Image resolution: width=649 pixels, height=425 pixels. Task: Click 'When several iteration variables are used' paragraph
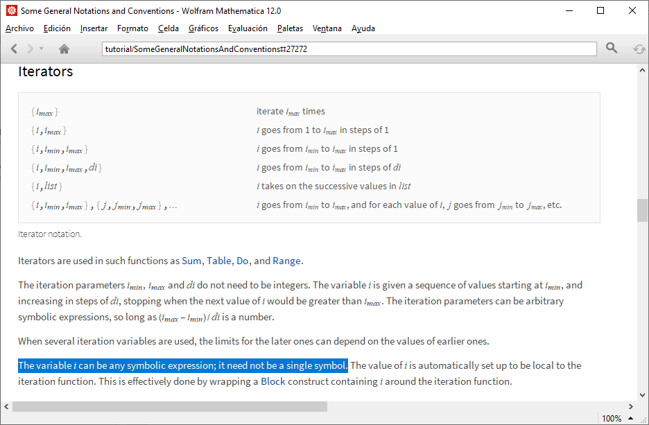click(253, 341)
